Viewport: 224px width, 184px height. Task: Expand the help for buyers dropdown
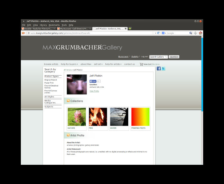pyautogui.click(x=69, y=64)
